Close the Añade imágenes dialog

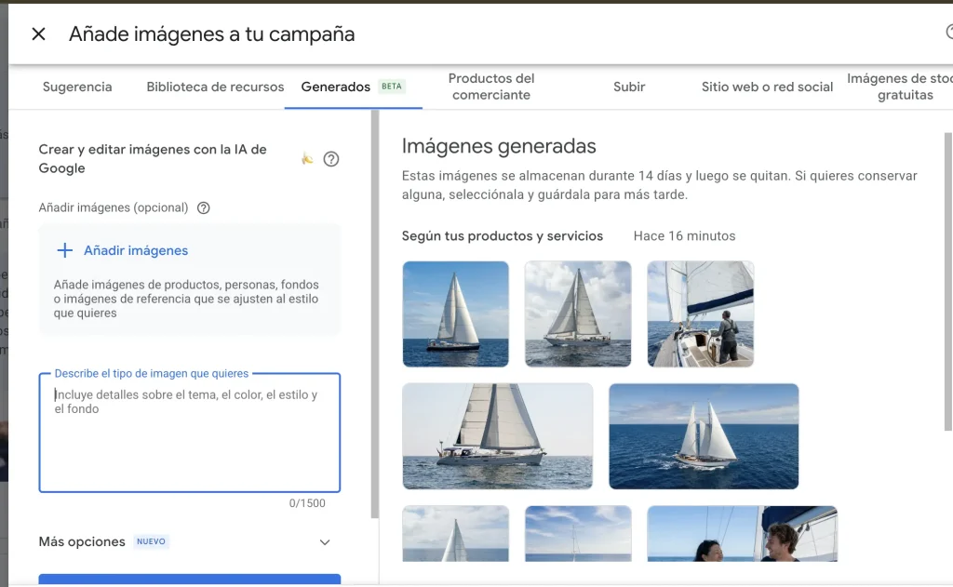[38, 34]
